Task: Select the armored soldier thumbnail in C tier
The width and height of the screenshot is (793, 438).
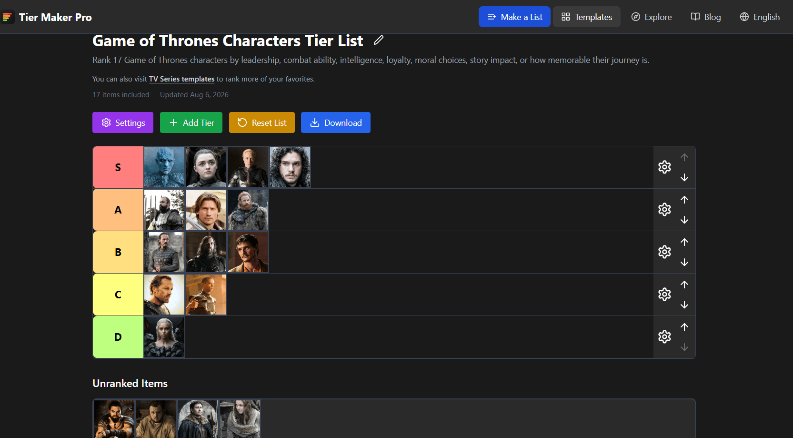Action: coord(206,295)
